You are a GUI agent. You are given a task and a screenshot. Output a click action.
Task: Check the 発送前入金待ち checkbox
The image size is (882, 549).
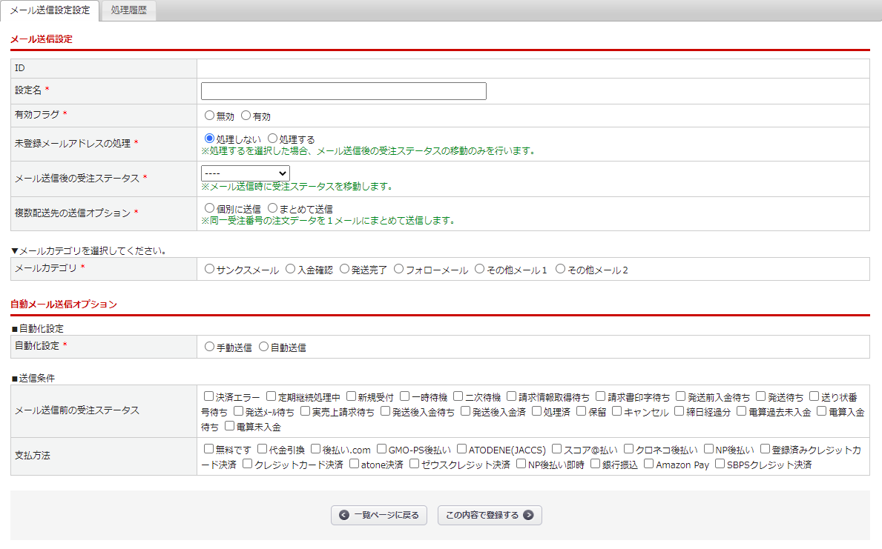[681, 396]
